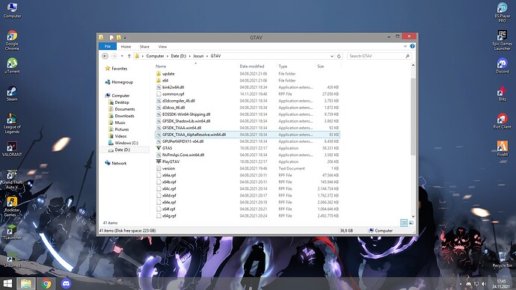Screen dimensions: 516x290
Task: Open Grand Theft Auto V desktop shortcut
Action: (12, 179)
